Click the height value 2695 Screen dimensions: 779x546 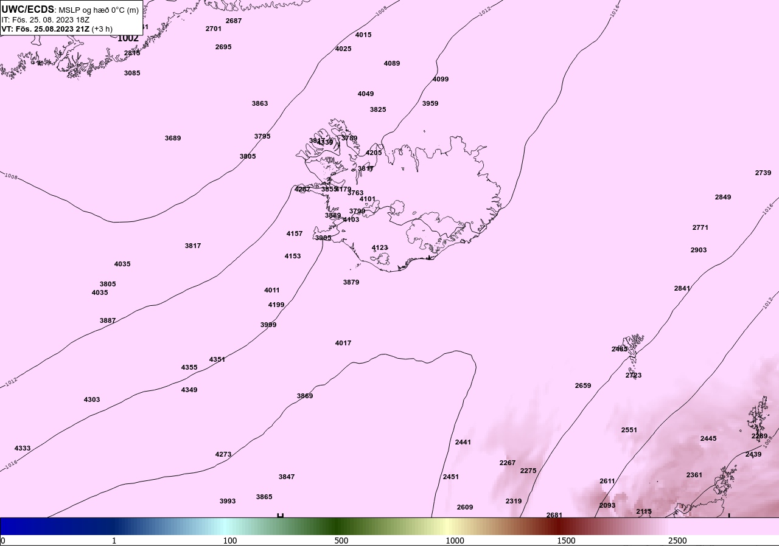[223, 47]
